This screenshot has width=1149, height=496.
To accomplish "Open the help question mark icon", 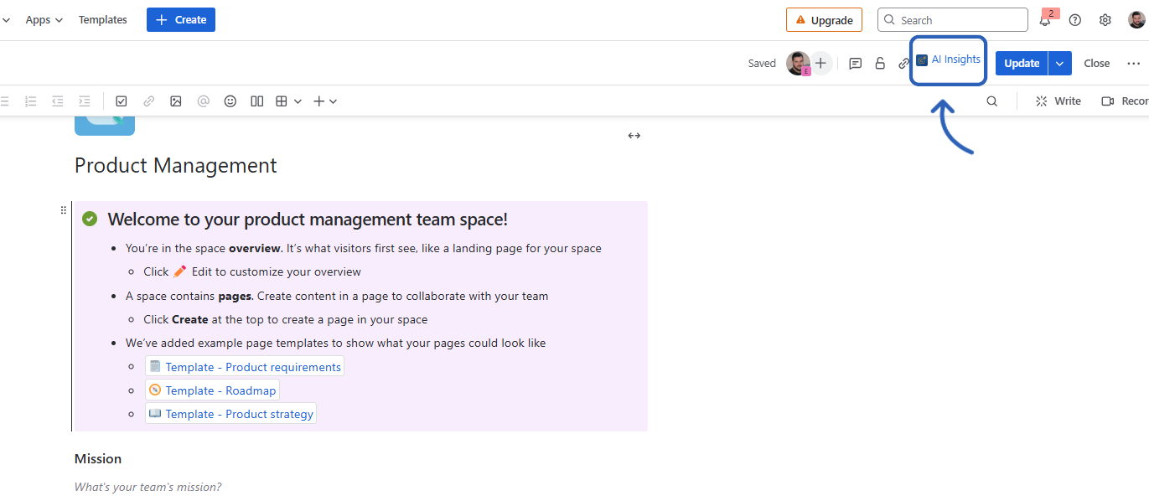I will click(x=1075, y=20).
